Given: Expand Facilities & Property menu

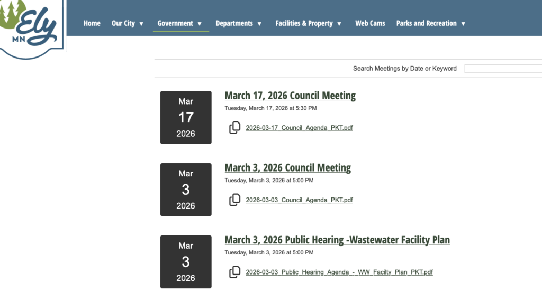Looking at the screenshot, I should click(x=309, y=23).
